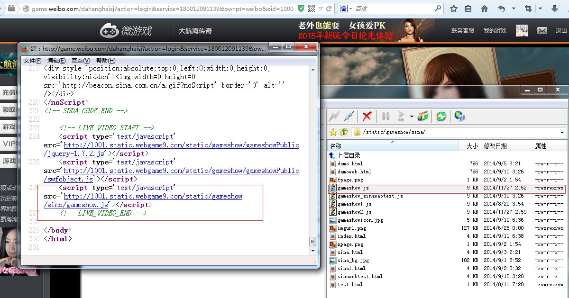Go to the browser home page icon
Image resolution: width=569 pixels, height=298 pixels.
point(485,9)
